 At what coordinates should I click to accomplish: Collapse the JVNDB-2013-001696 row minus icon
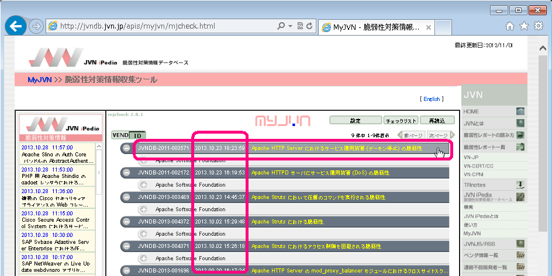point(126,271)
